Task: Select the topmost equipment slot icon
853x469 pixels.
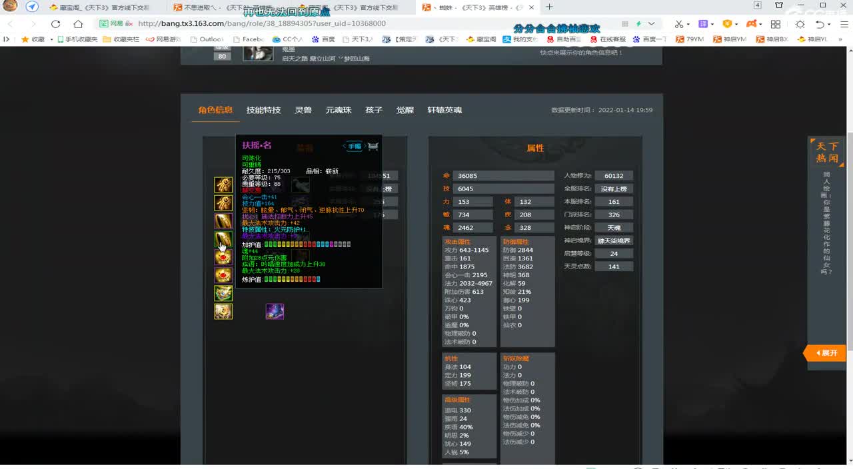Action: coord(223,185)
